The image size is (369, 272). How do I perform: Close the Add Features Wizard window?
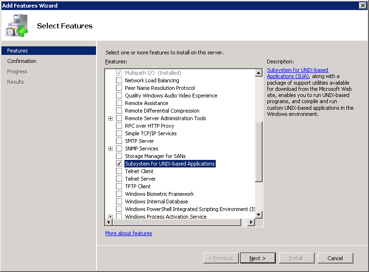coord(363,5)
